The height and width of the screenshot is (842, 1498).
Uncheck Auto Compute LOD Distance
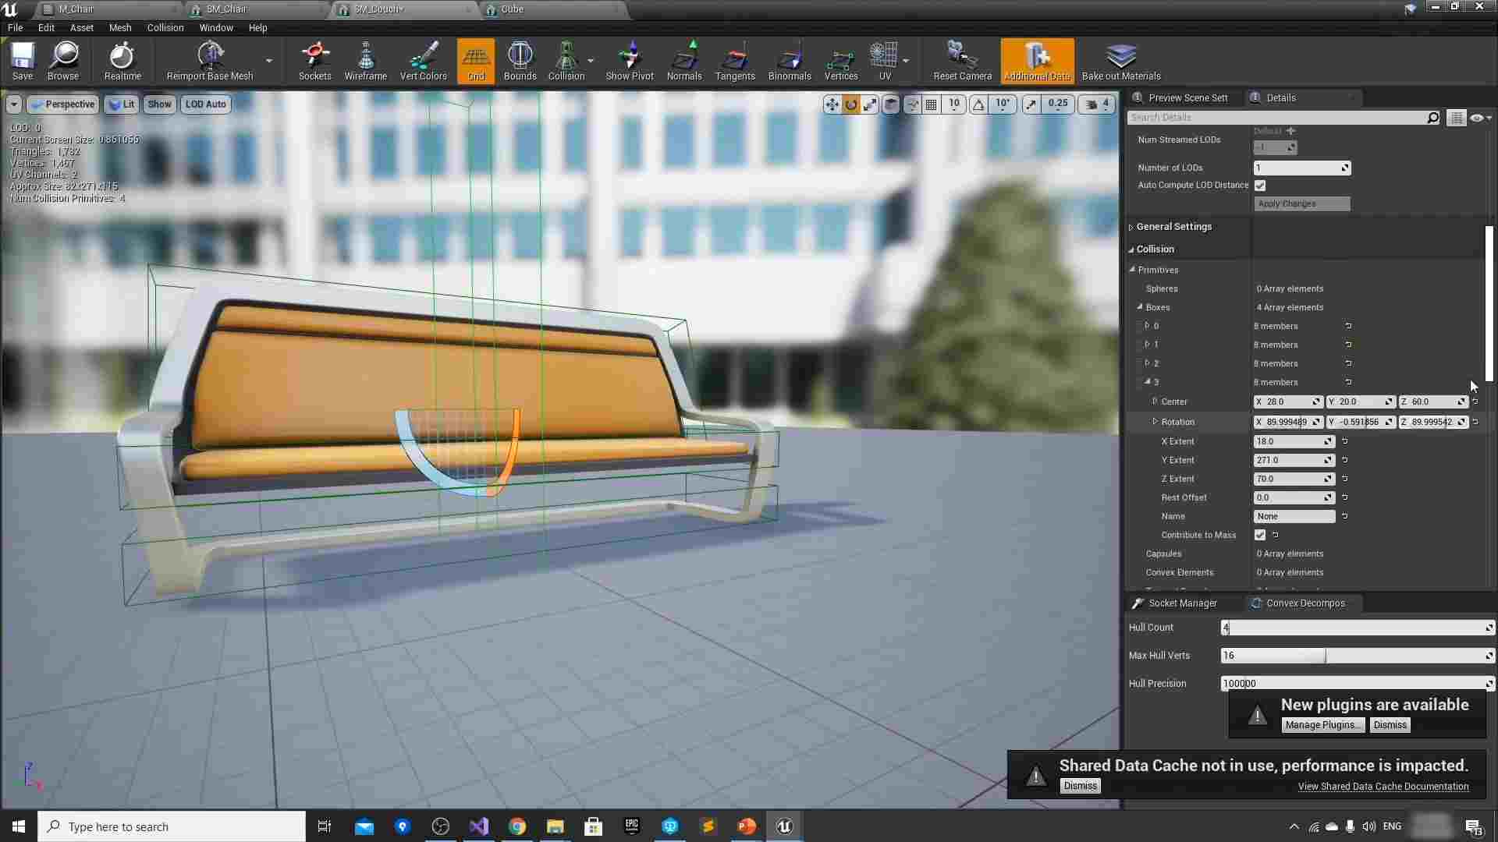click(1260, 186)
